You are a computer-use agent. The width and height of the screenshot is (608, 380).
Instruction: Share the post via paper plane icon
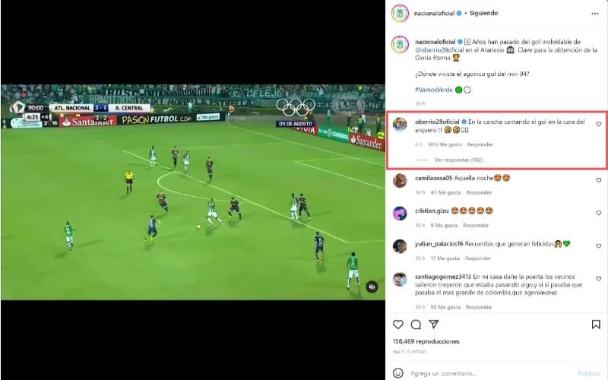433,325
